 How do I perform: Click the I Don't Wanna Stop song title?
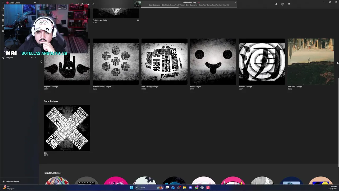tap(189, 2)
